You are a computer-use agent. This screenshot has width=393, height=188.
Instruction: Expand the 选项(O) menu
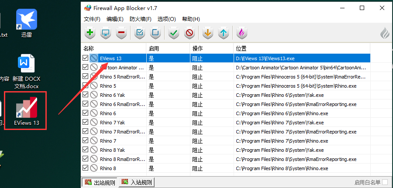tap(166, 19)
